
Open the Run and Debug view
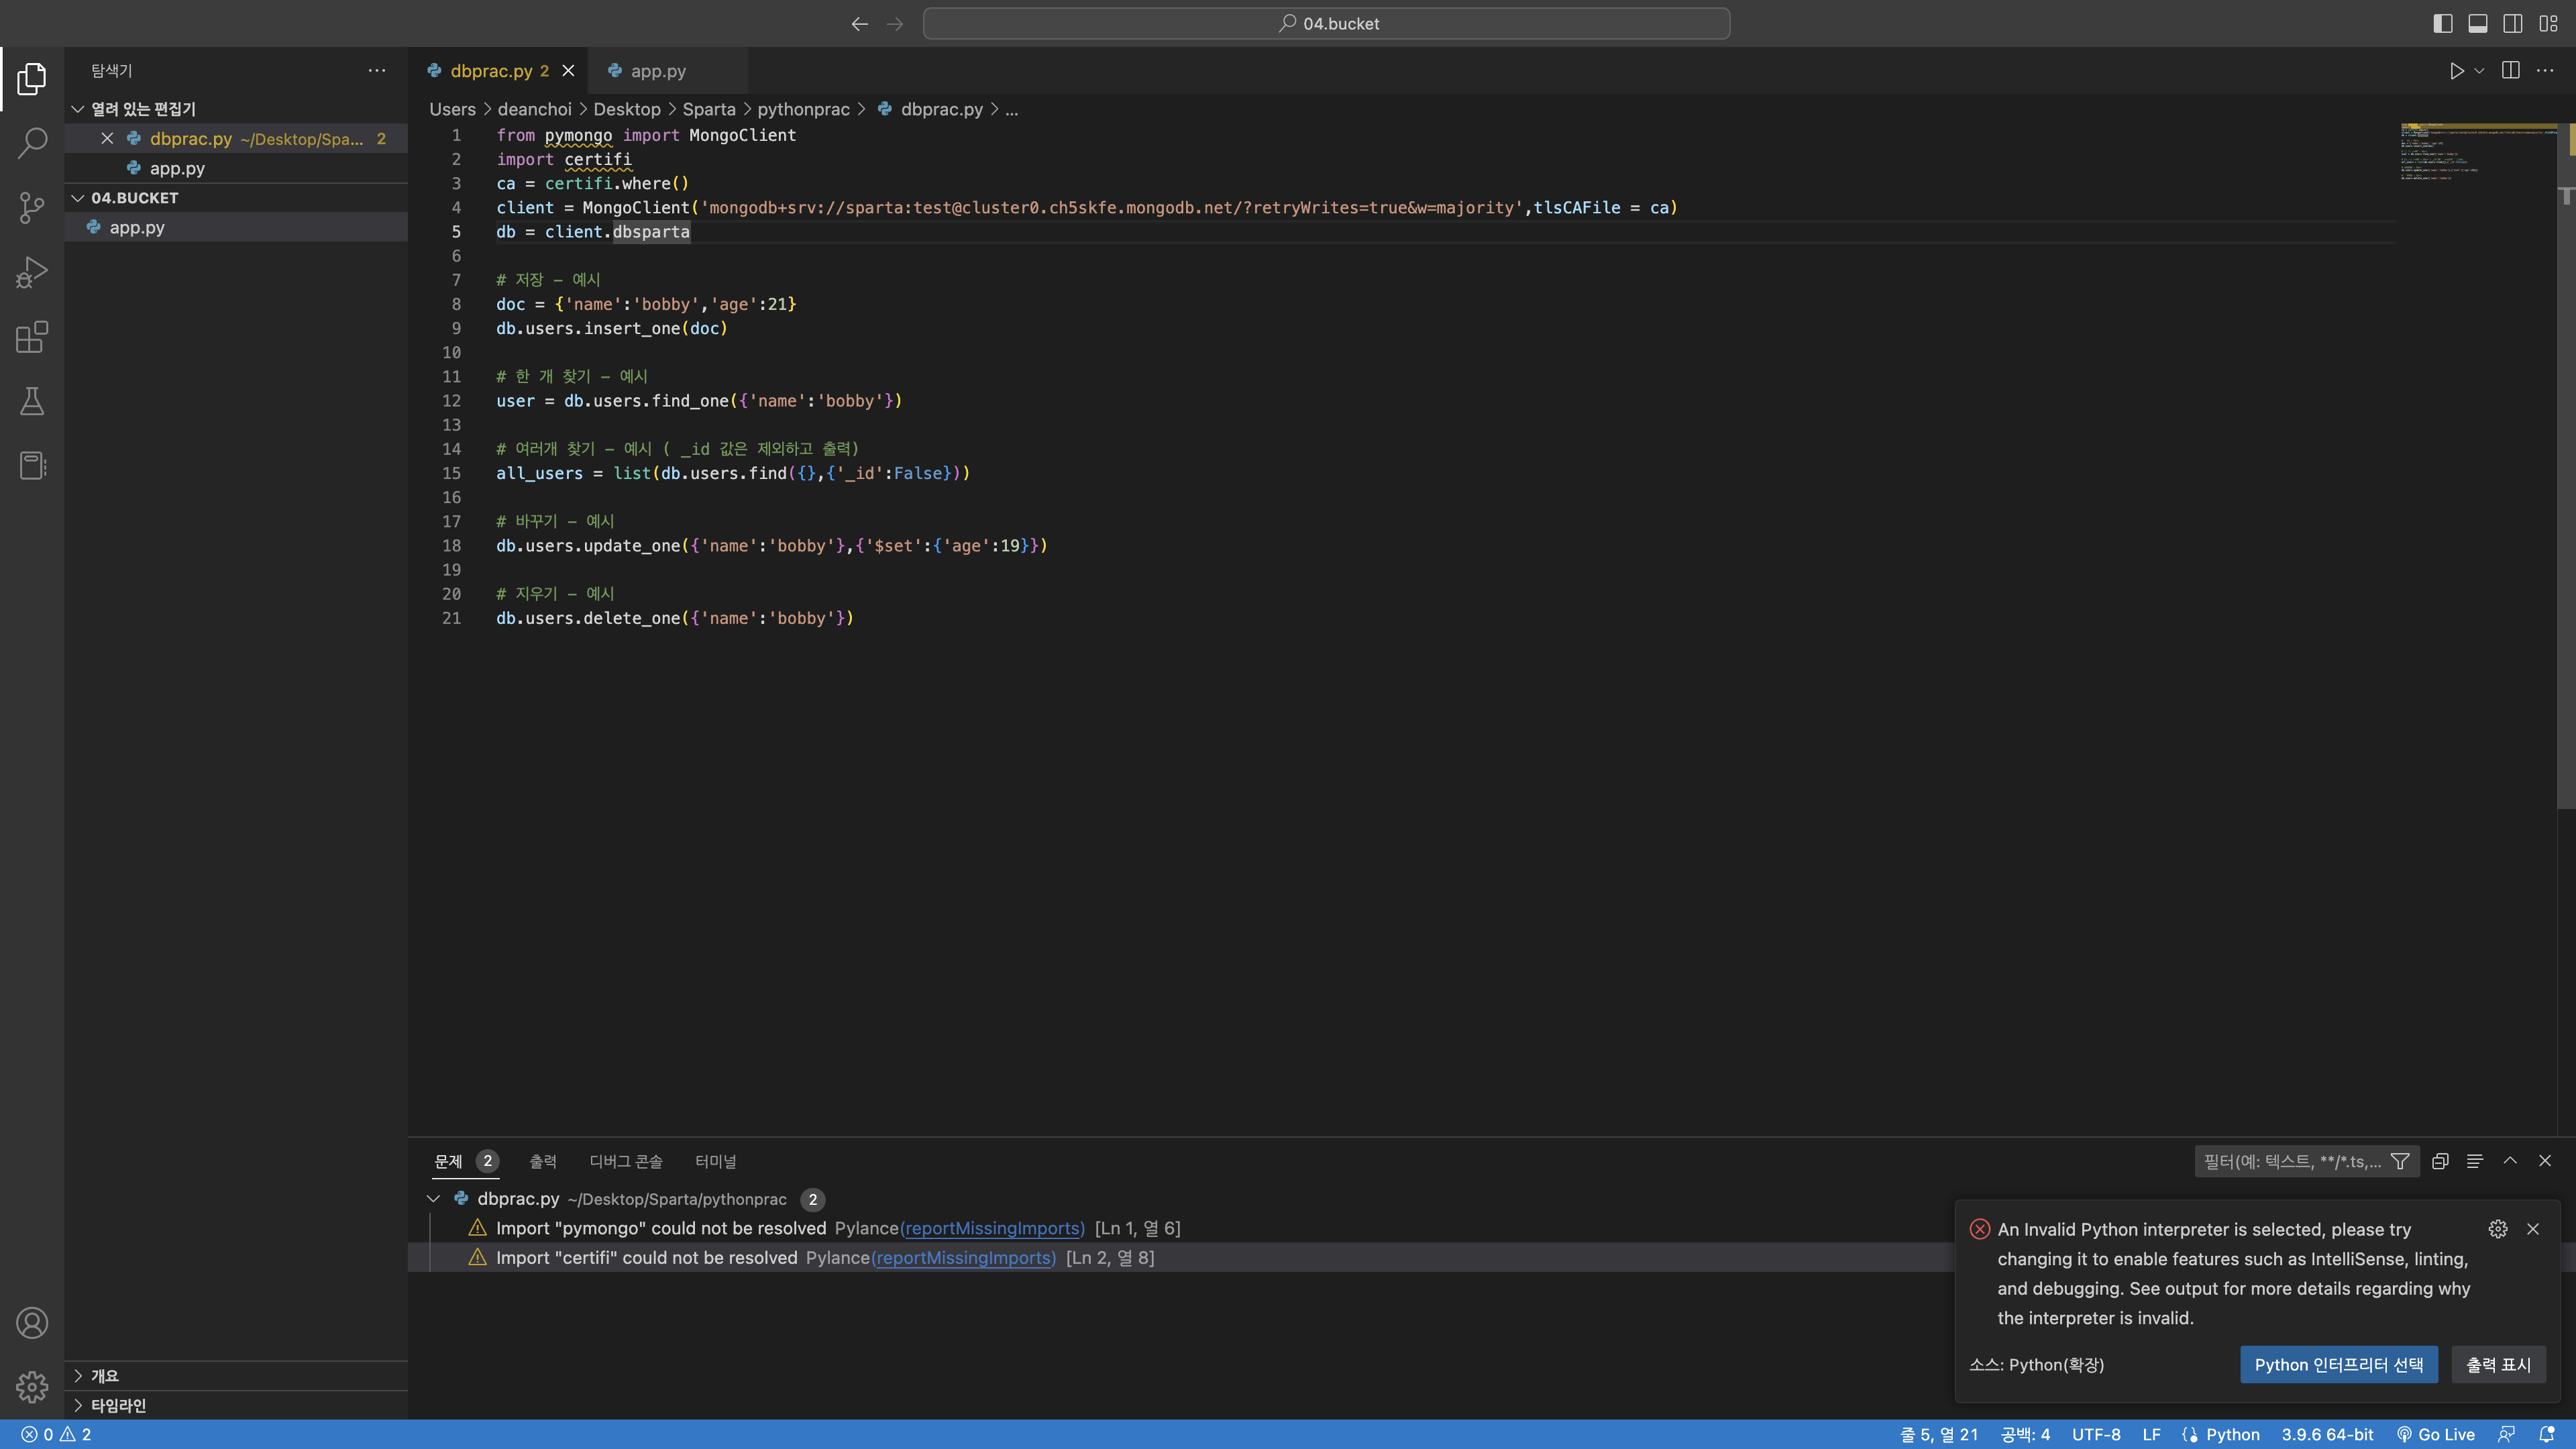[32, 272]
